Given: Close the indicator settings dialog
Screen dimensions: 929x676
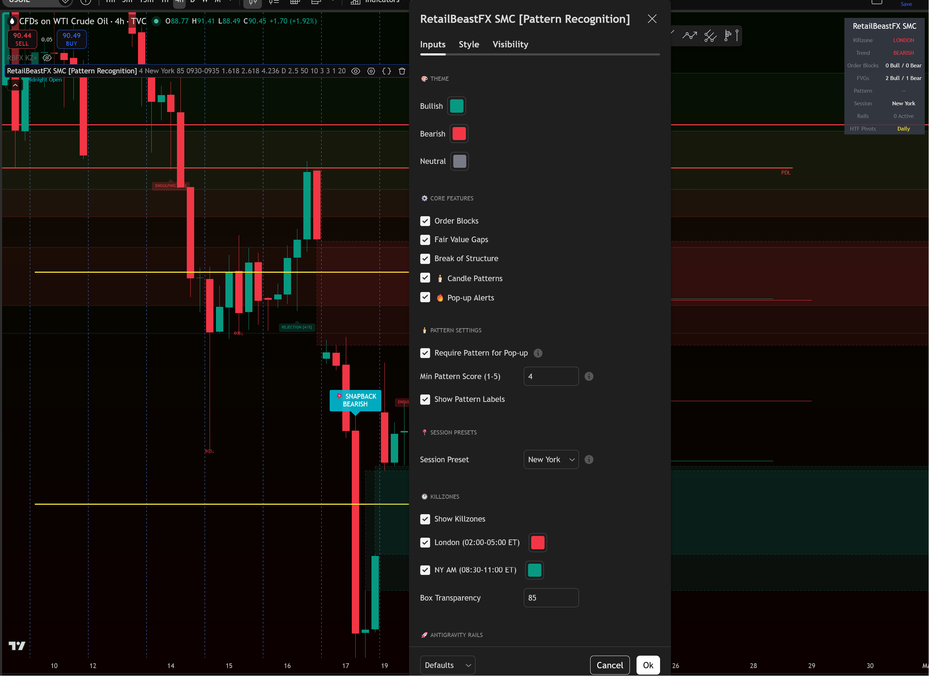Looking at the screenshot, I should 652,19.
